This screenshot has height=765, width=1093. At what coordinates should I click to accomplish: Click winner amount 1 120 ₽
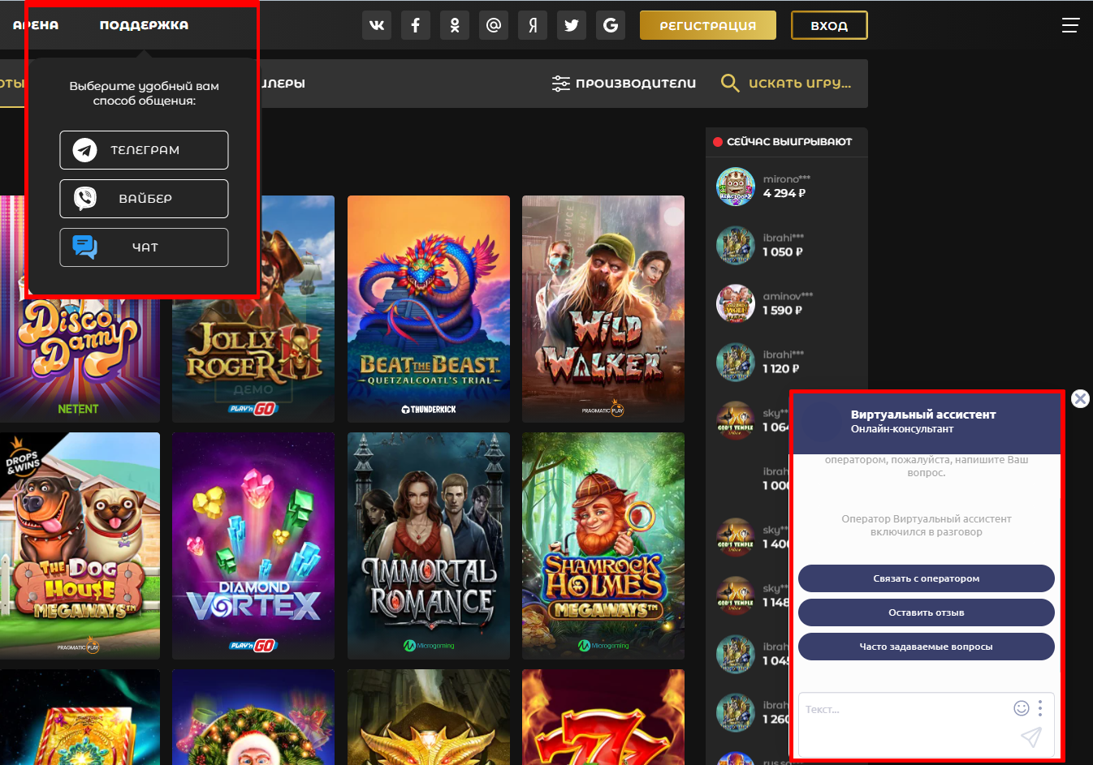781,369
